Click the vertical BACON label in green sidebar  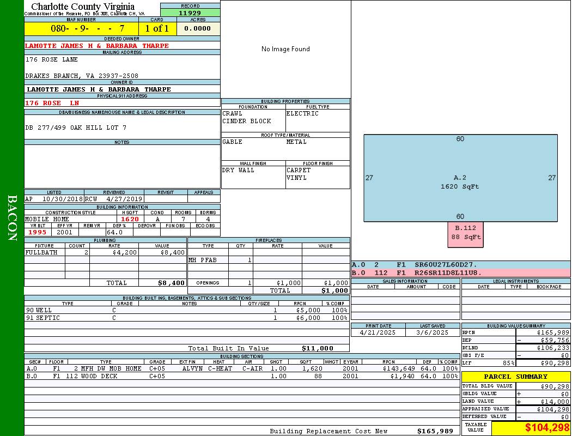pyautogui.click(x=12, y=218)
